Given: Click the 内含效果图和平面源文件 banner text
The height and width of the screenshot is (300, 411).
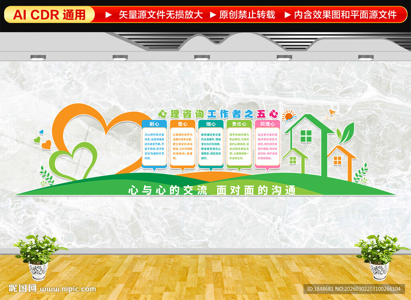Looking at the screenshot, I should point(346,15).
